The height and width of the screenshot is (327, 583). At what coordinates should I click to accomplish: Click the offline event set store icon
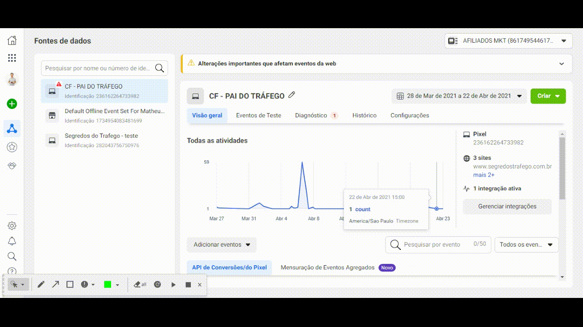click(x=52, y=116)
